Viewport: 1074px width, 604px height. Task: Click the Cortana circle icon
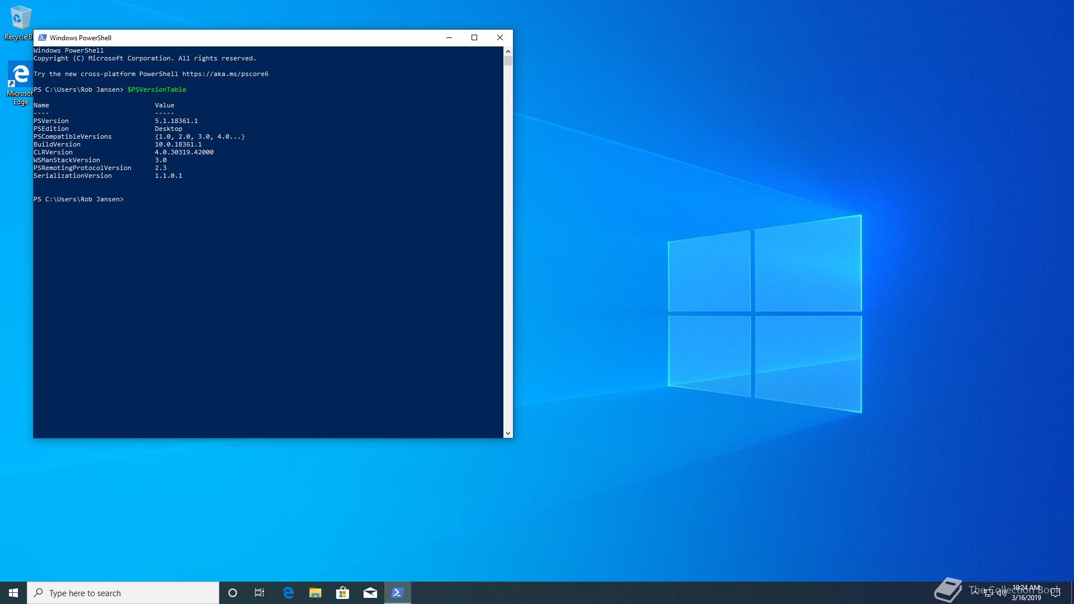pyautogui.click(x=233, y=593)
